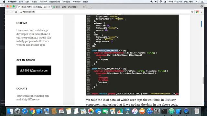Open Terminal from the Dock

pos(164,111)
